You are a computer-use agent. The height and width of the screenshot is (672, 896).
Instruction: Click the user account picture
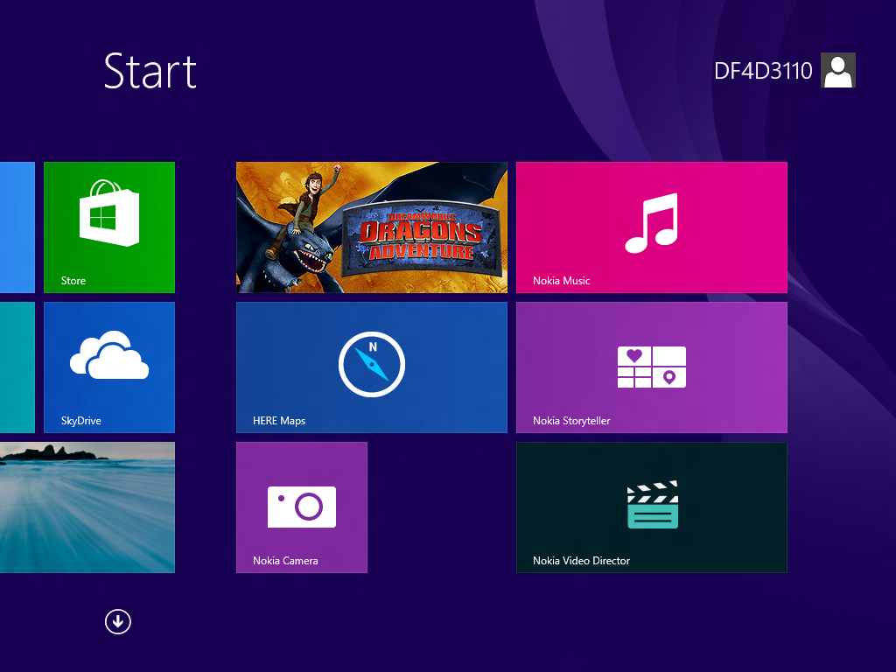[837, 70]
